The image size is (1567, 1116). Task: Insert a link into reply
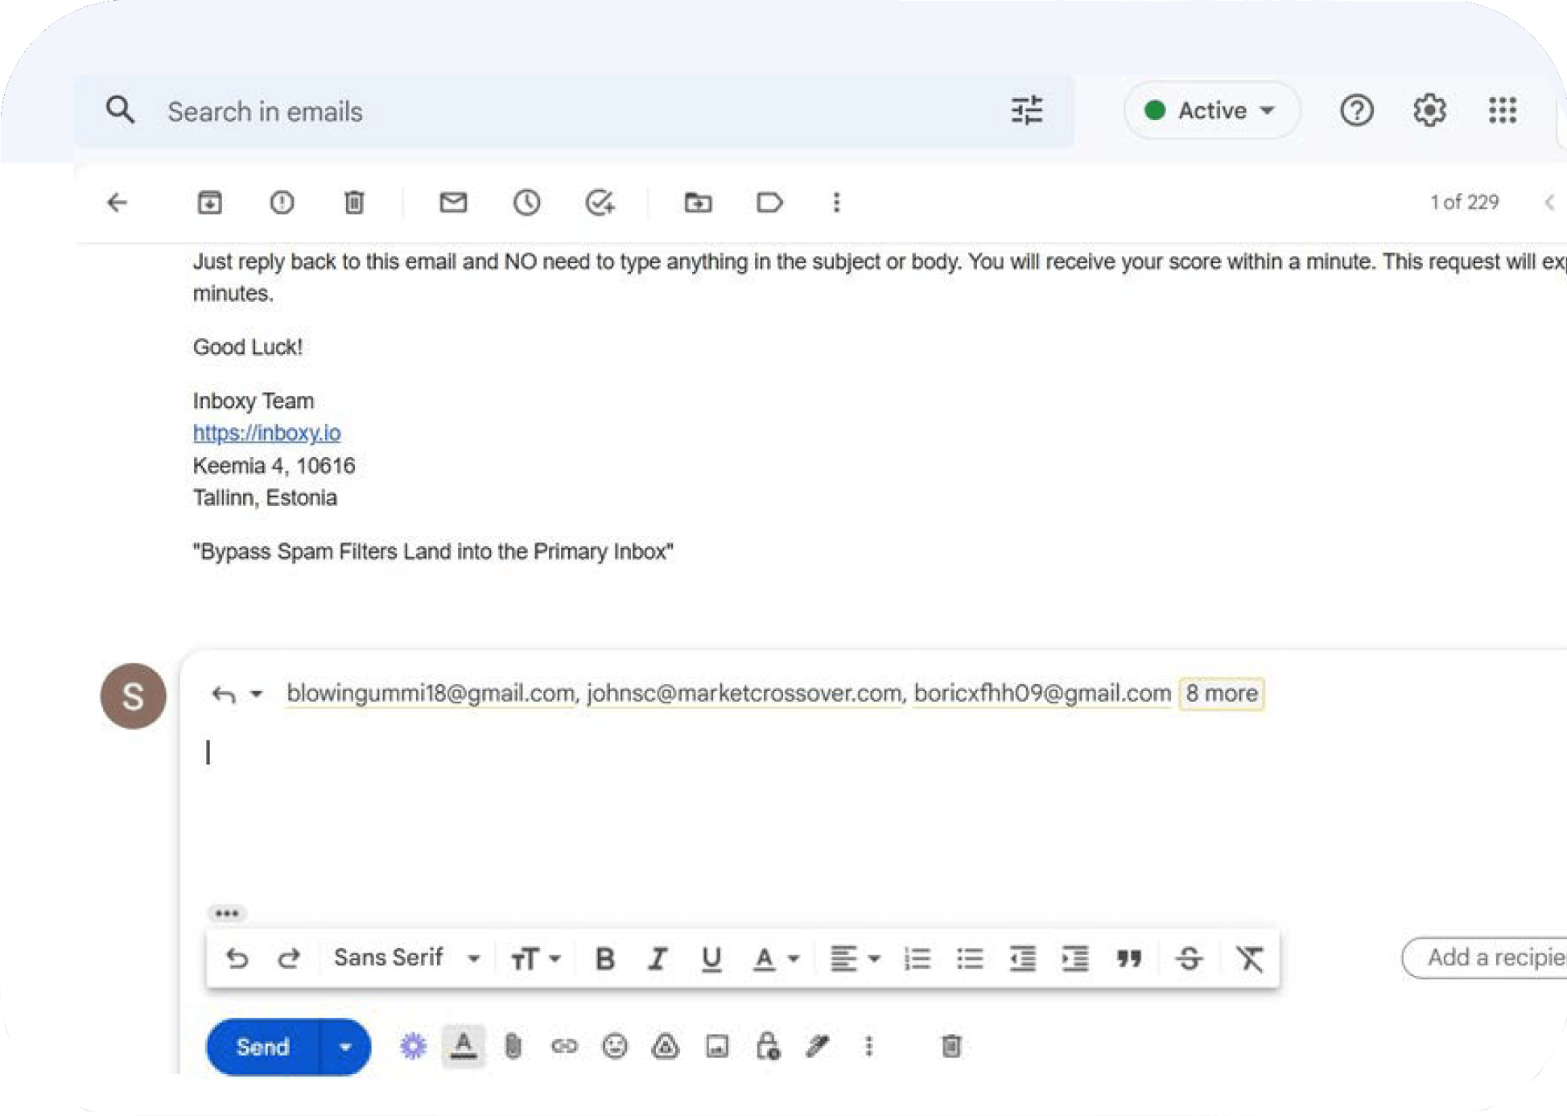(564, 1046)
